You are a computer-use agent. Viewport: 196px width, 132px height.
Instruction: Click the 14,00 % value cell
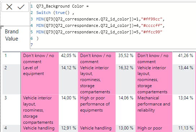click(68, 110)
